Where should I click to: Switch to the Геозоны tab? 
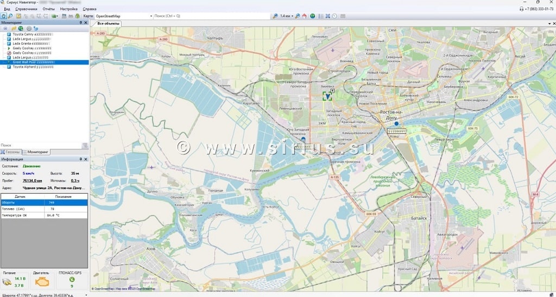[x=12, y=152]
